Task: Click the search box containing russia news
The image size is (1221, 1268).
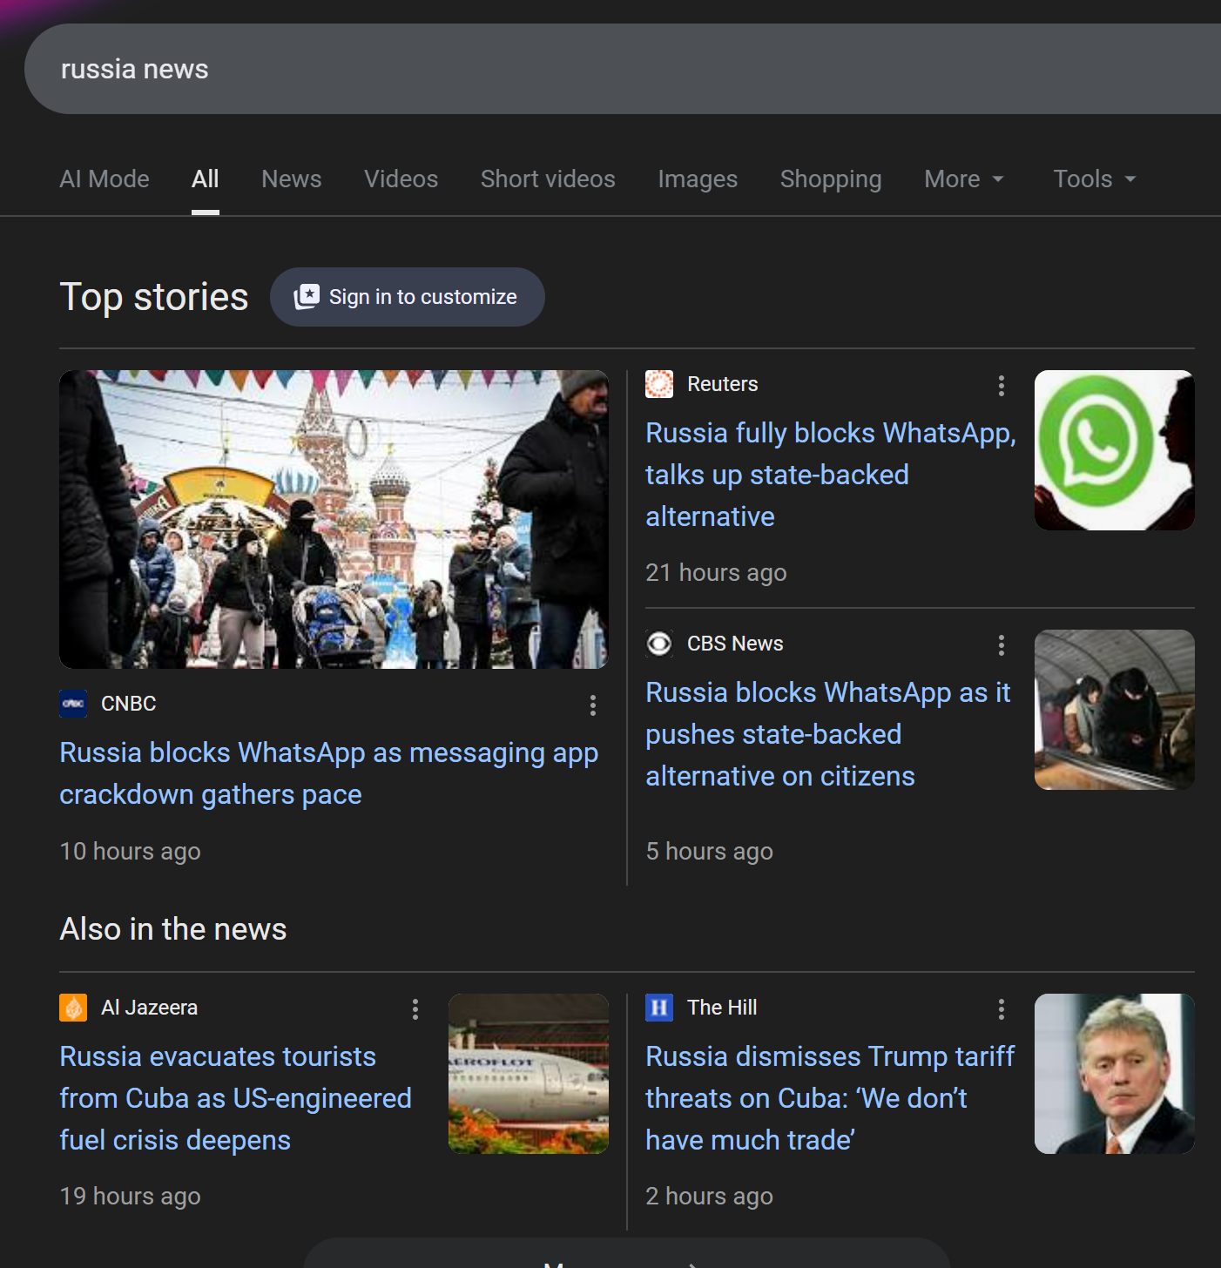Action: 610,69
